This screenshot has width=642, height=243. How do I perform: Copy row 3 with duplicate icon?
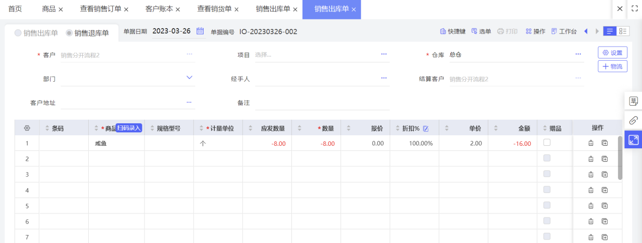(x=605, y=174)
